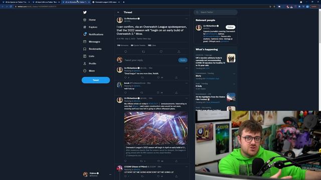Screen dimensions: 321x180
Task: Like the official article tweet
Action: (x=158, y=161)
